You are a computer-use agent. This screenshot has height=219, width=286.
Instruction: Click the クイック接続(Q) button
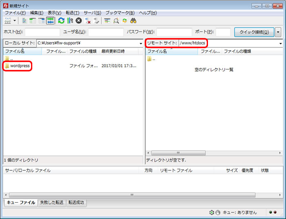click(254, 32)
